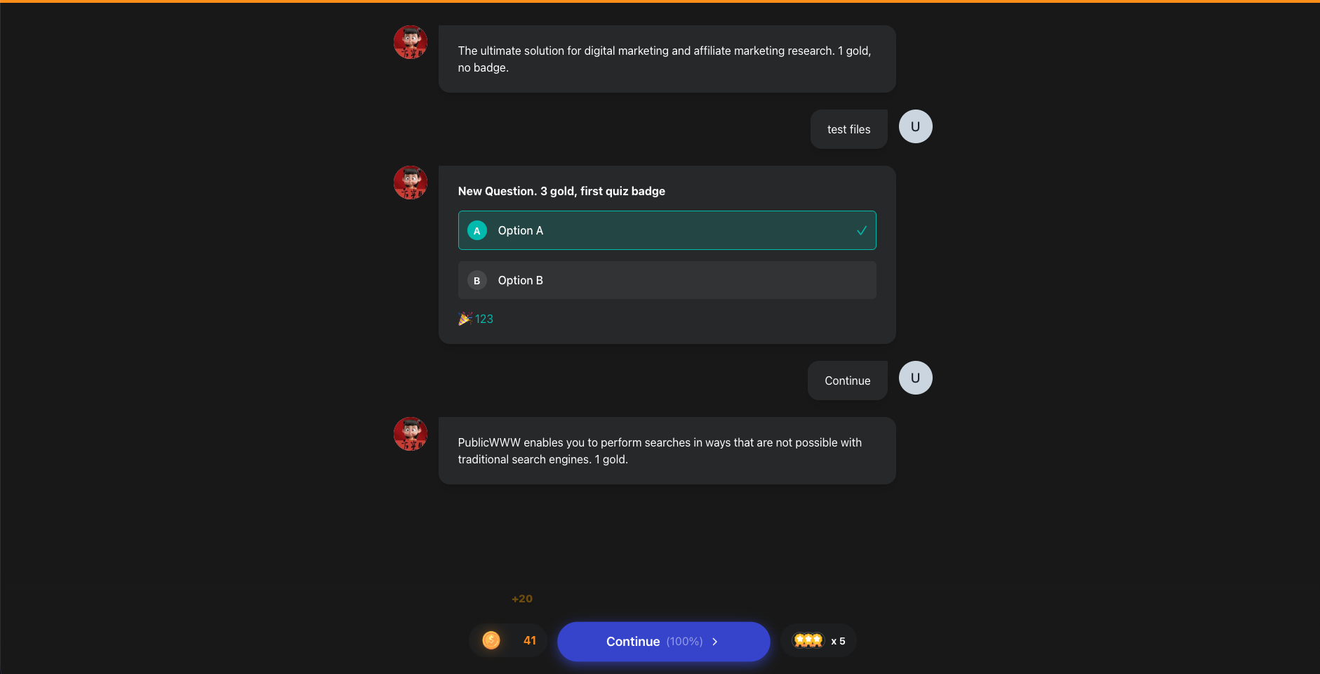Screen dimensions: 1320x674
Task: Click the party popper emoji below Option B
Action: coord(465,318)
